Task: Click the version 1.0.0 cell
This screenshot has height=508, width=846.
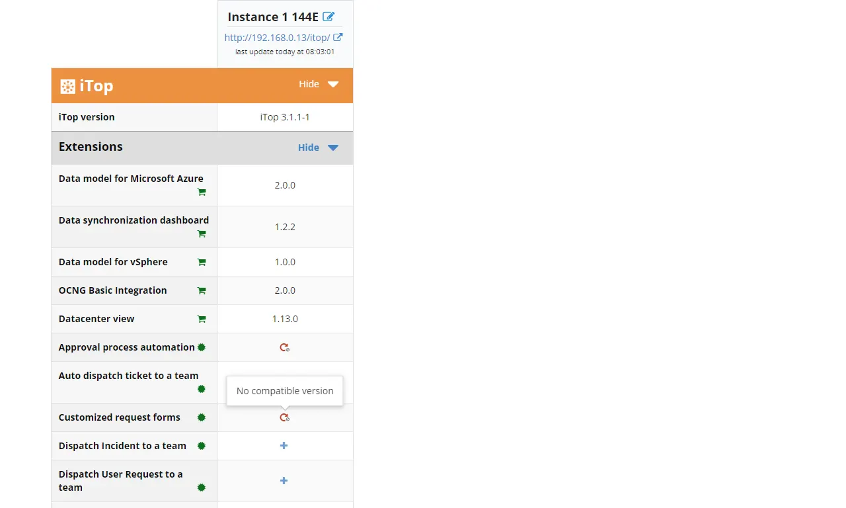Action: (x=285, y=262)
